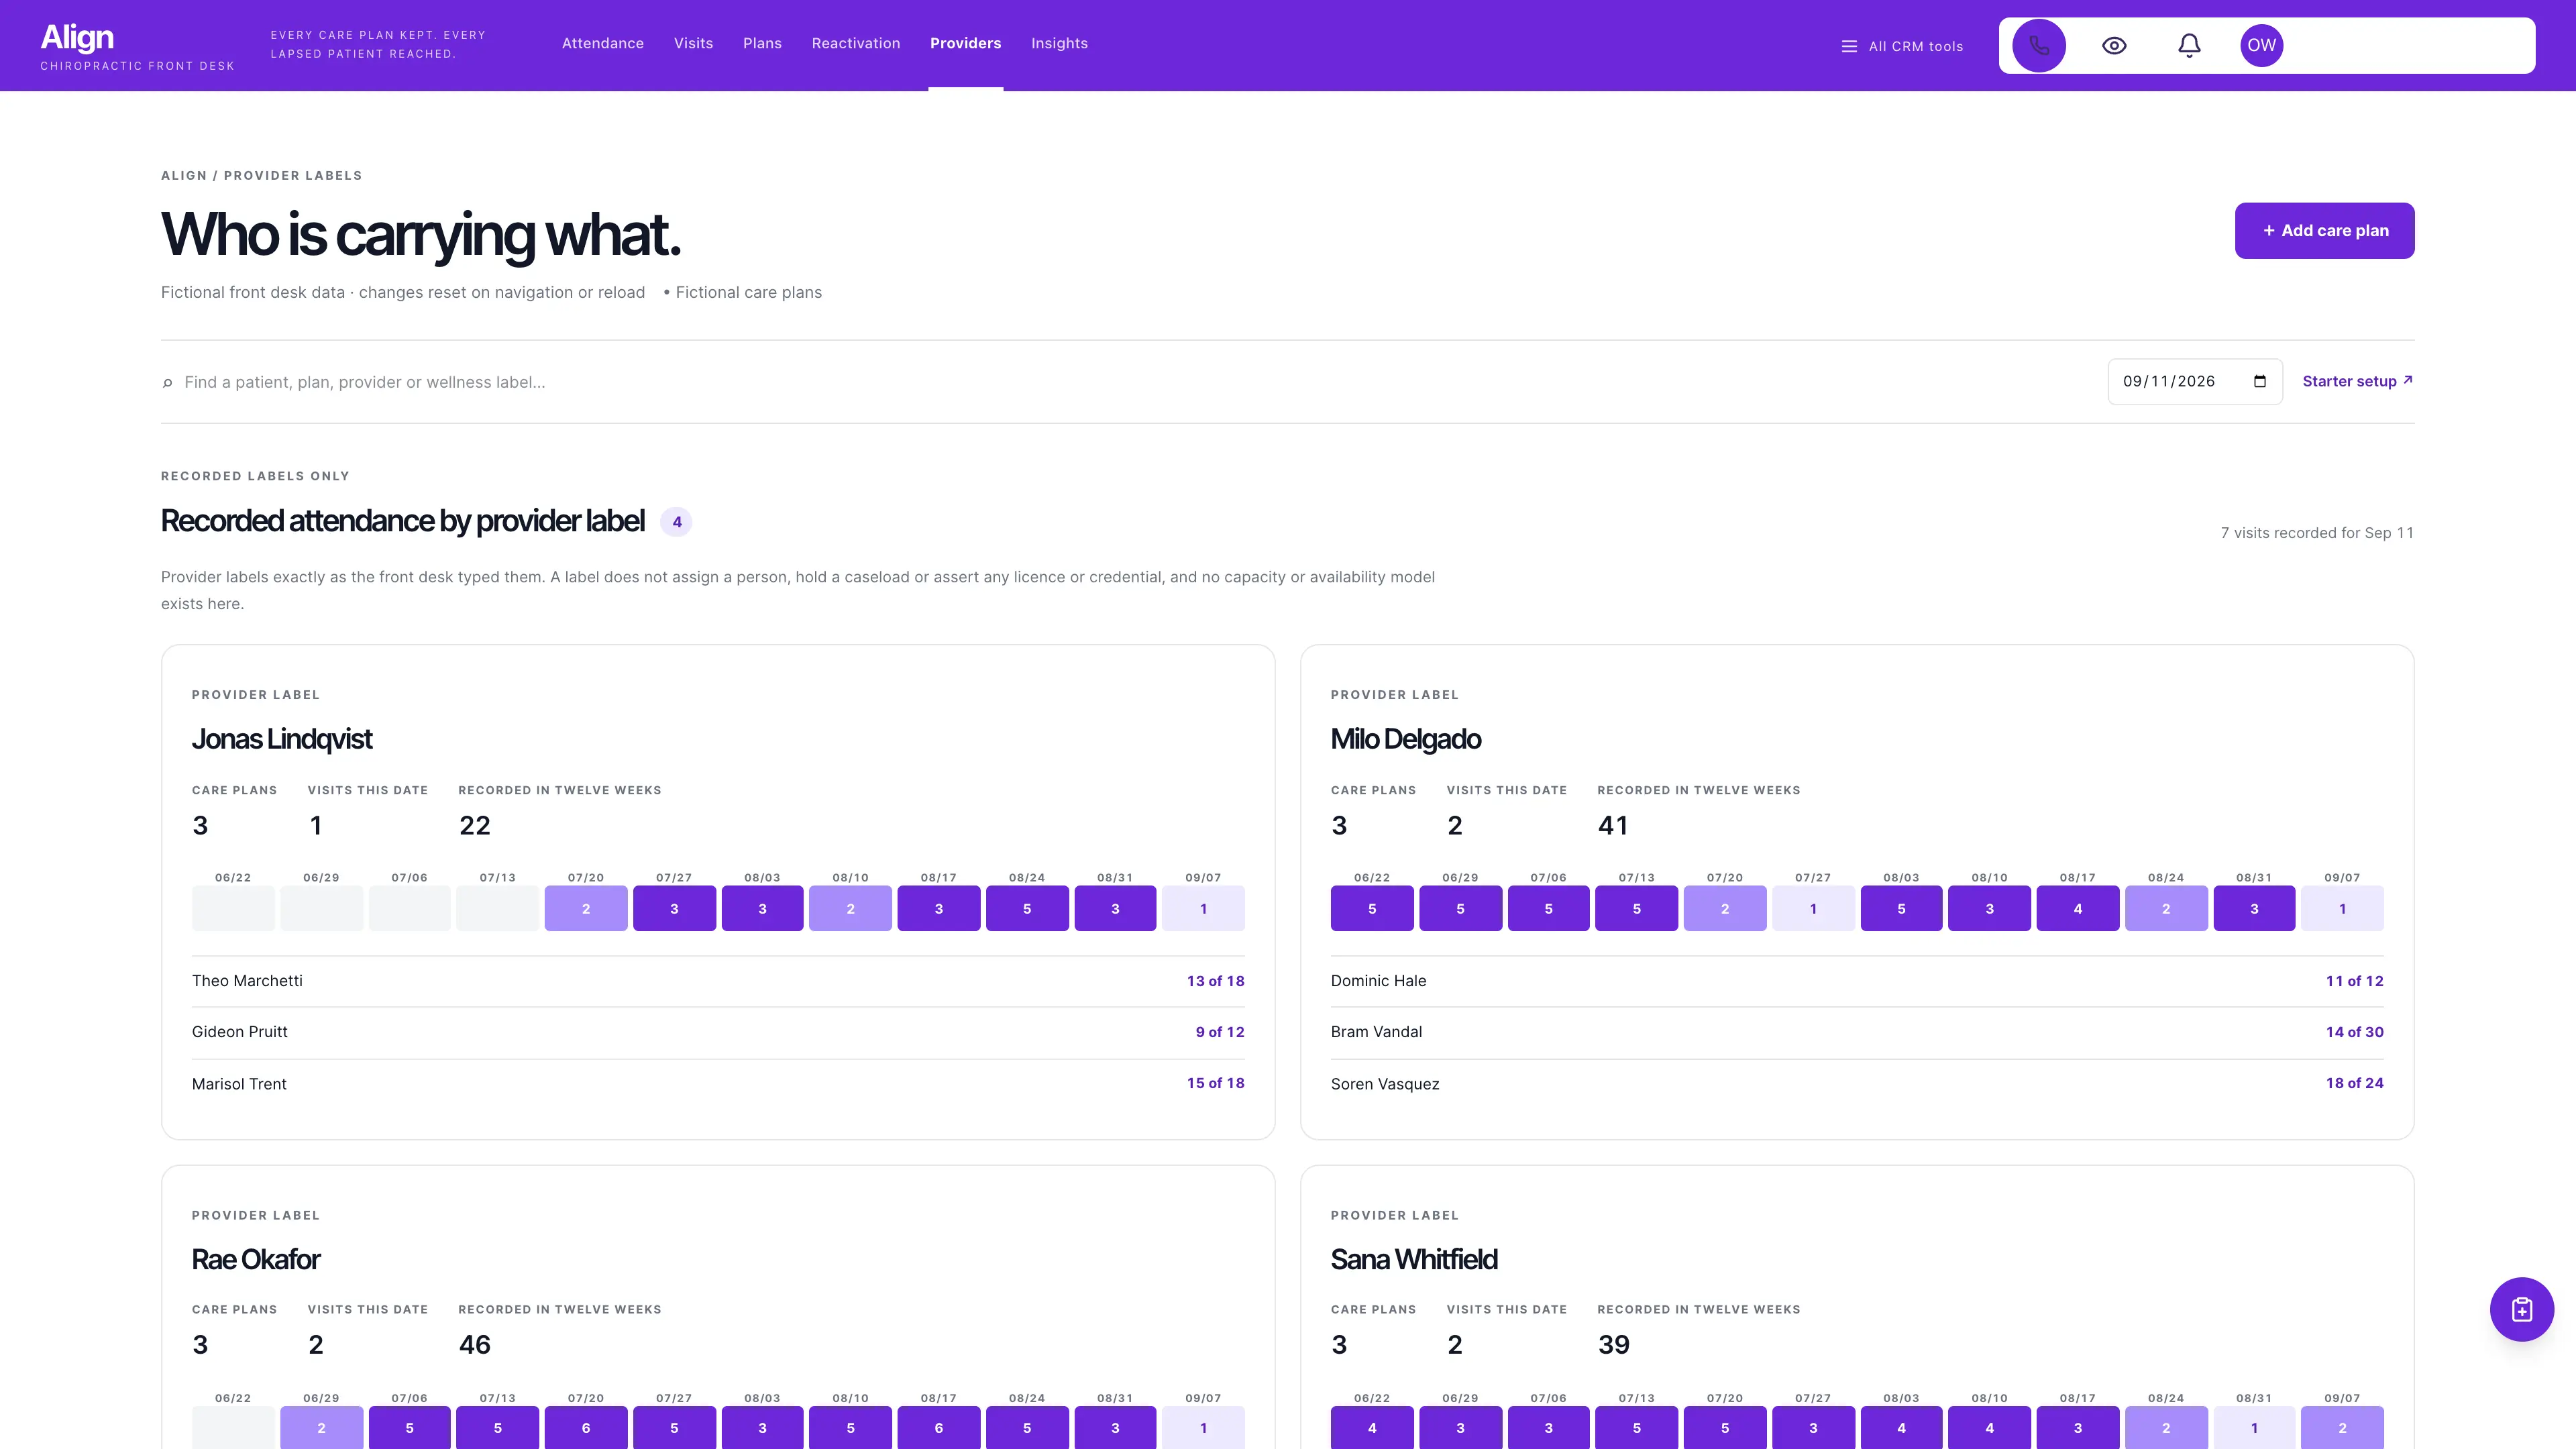2576x1449 pixels.
Task: Open All CRM tools menu
Action: (1902, 46)
